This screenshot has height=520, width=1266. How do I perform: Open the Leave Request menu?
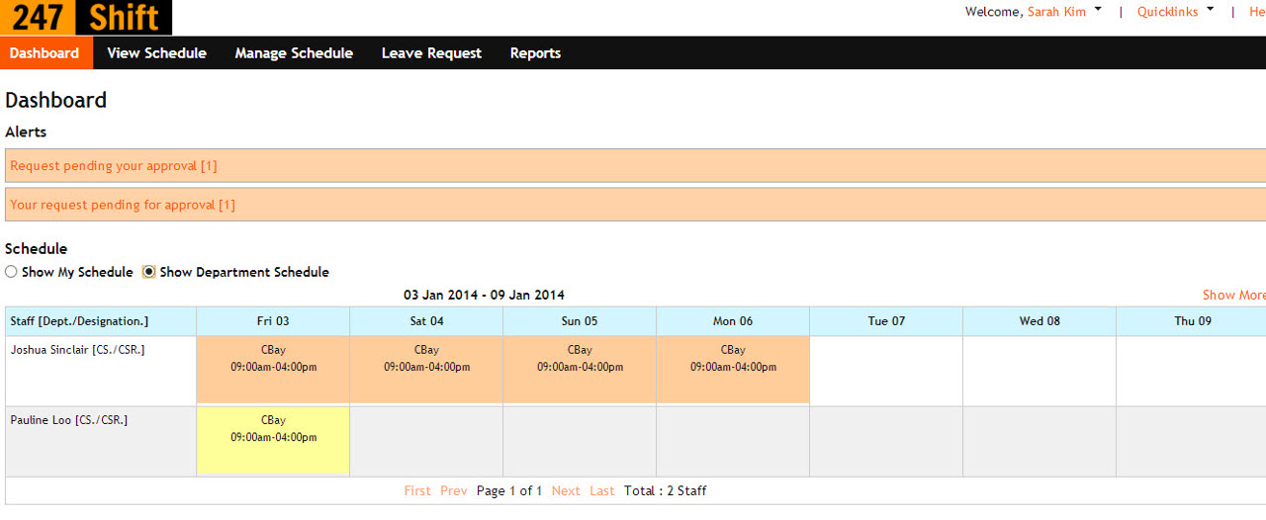(x=431, y=53)
